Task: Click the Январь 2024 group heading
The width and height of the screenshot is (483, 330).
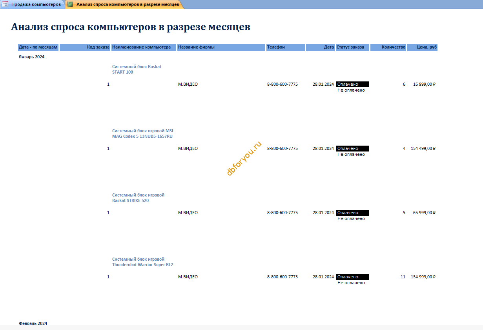Action: click(32, 57)
